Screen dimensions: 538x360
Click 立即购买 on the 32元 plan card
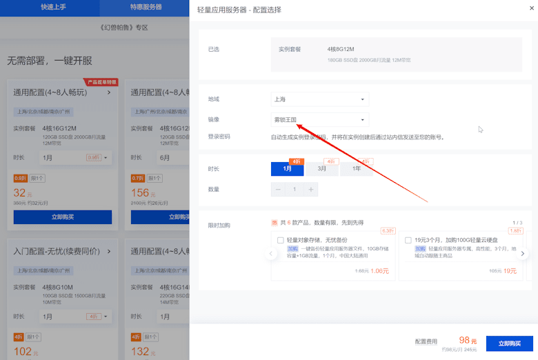pos(62,217)
